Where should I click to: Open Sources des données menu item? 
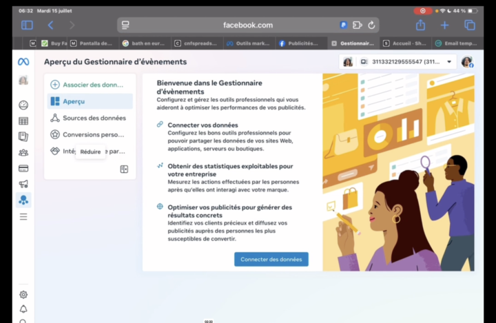coord(90,118)
